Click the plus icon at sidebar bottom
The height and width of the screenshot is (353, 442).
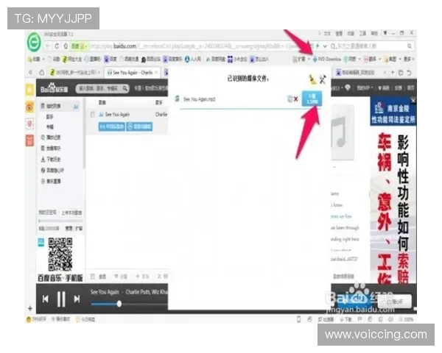pyautogui.click(x=30, y=308)
